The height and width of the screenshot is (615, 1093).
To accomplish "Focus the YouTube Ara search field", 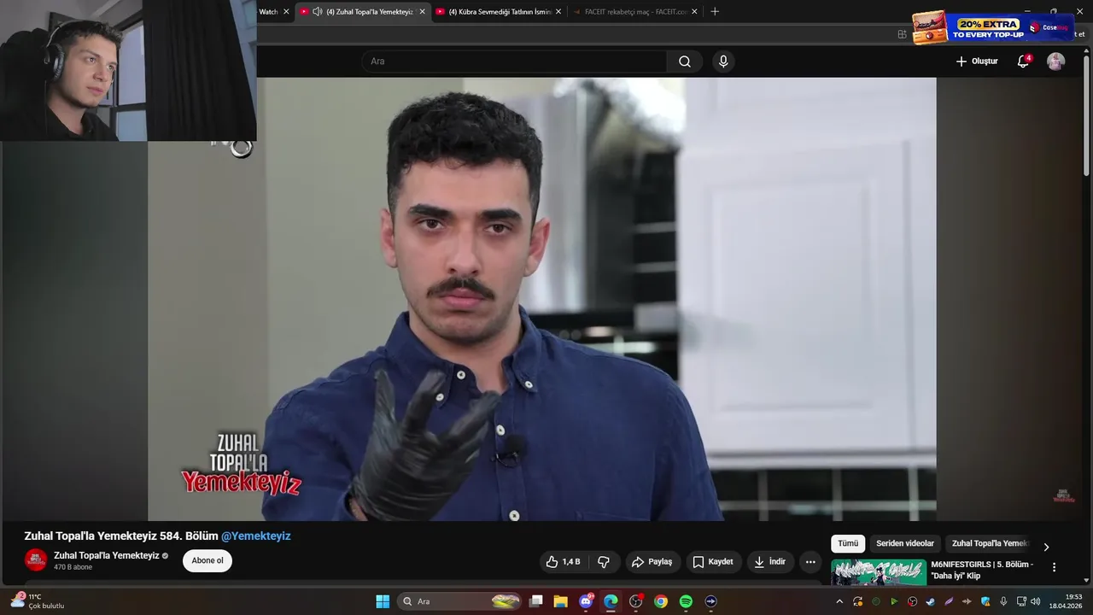I will [x=514, y=61].
